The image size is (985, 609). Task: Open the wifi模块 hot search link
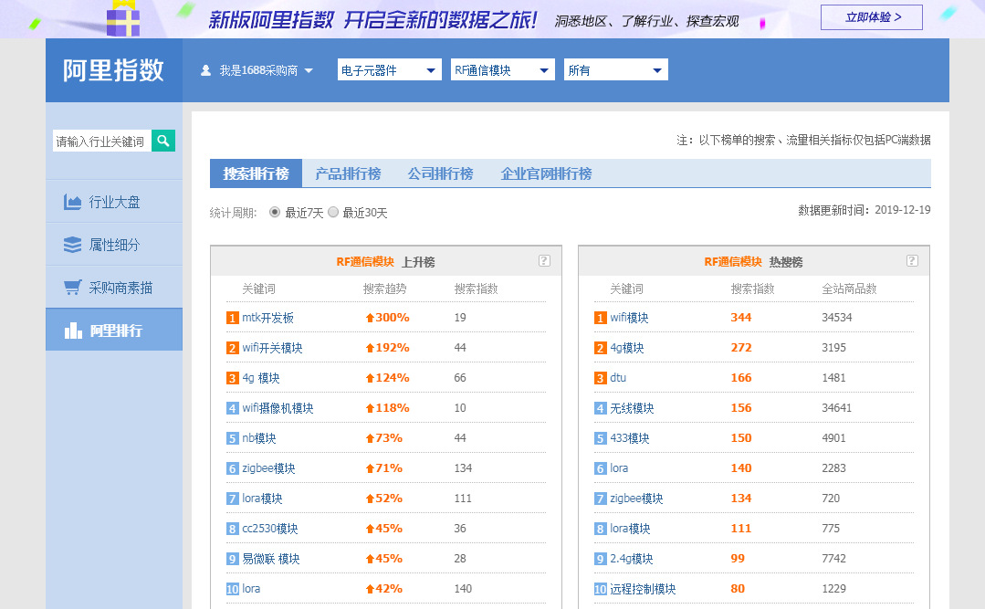coord(630,318)
